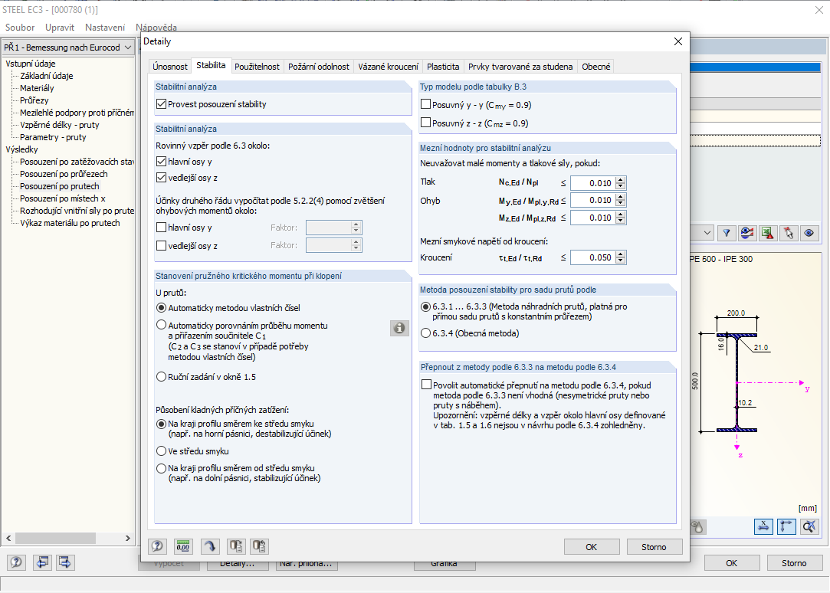Switch to Prvky tvarované za studena tab

520,67
